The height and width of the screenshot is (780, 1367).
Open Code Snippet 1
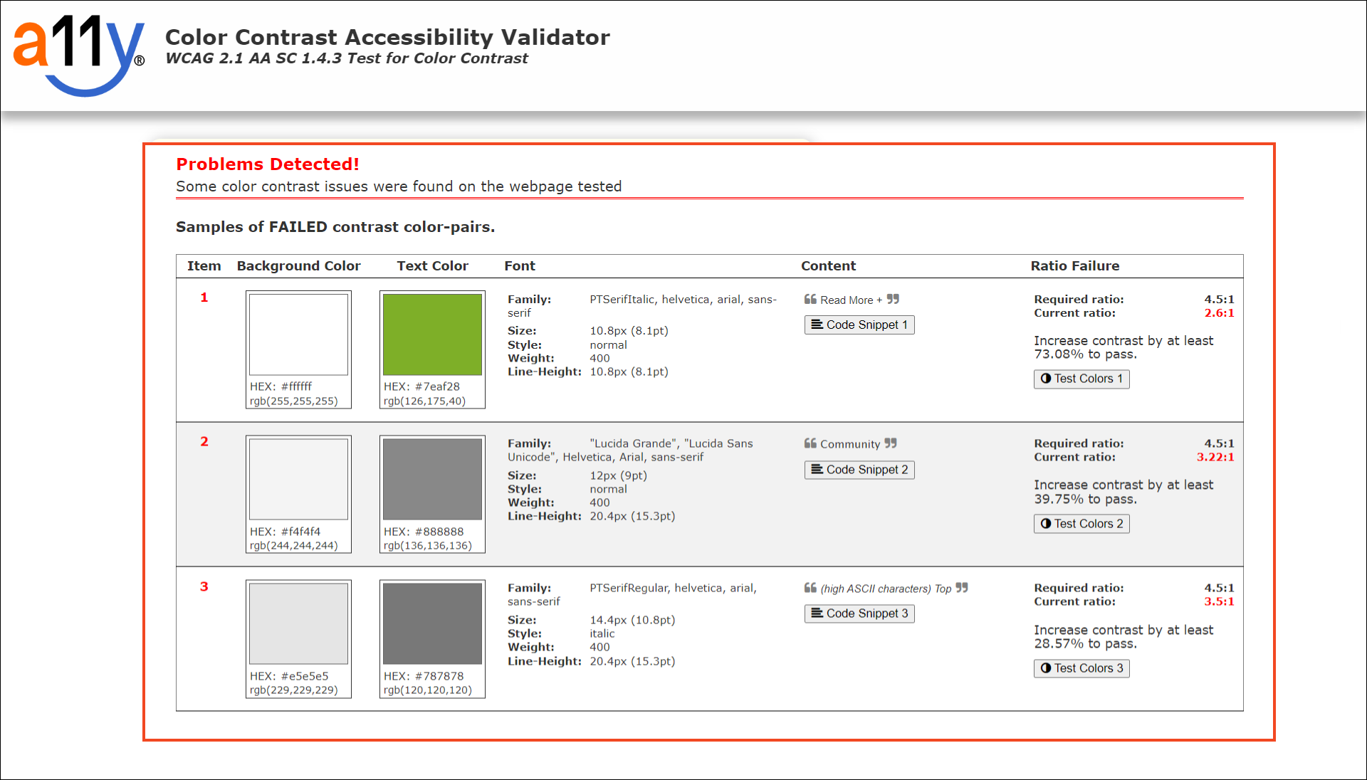(x=859, y=325)
